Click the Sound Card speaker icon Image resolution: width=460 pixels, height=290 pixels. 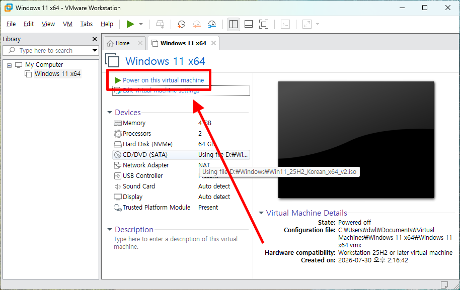[118, 186]
